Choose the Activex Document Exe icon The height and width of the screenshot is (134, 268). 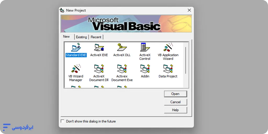pyautogui.click(x=122, y=69)
